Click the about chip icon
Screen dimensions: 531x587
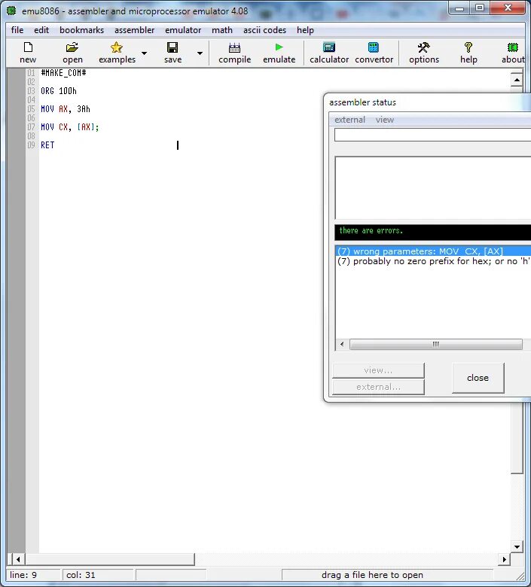(x=513, y=47)
